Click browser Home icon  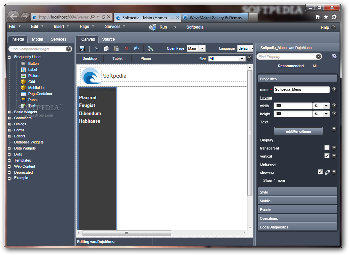click(x=318, y=17)
